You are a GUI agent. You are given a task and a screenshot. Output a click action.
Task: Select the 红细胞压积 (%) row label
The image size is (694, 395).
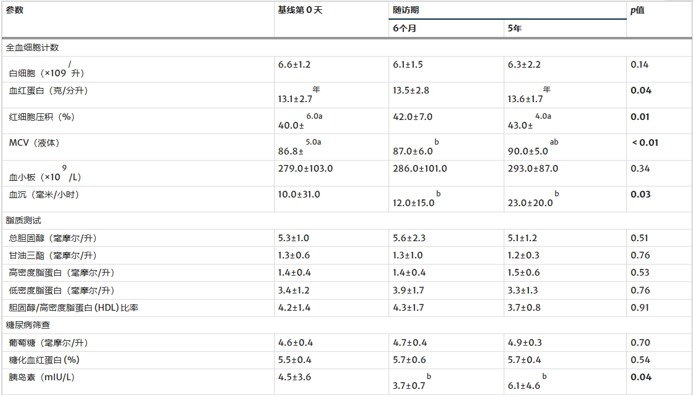[42, 116]
